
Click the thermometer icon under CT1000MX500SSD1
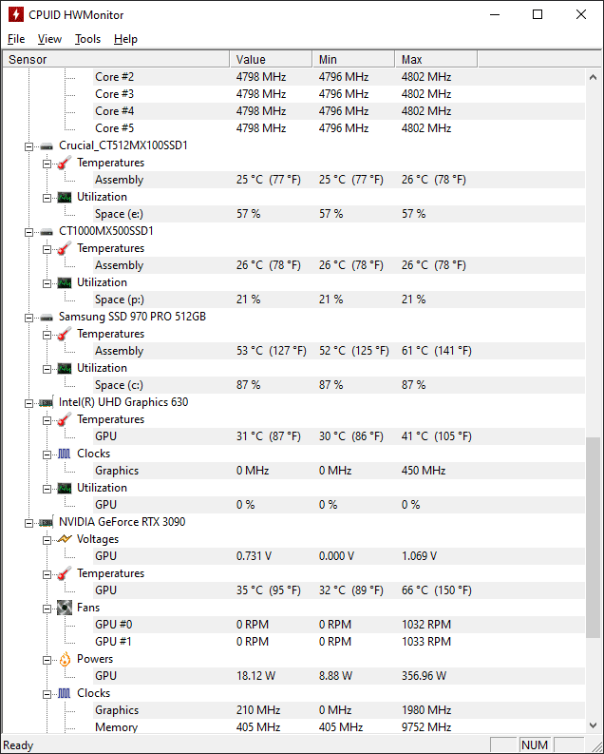tap(65, 248)
